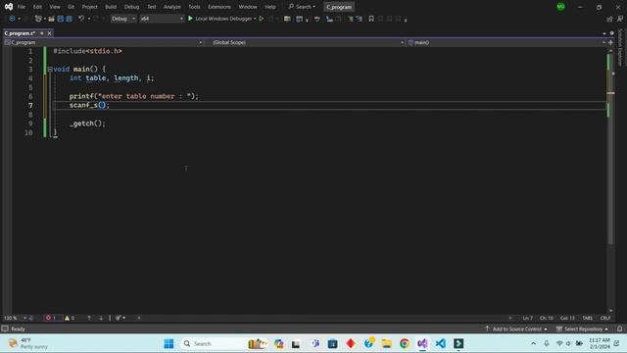This screenshot has width=627, height=353.
Task: Open the C_program project scope dropdown
Action: pyautogui.click(x=104, y=42)
